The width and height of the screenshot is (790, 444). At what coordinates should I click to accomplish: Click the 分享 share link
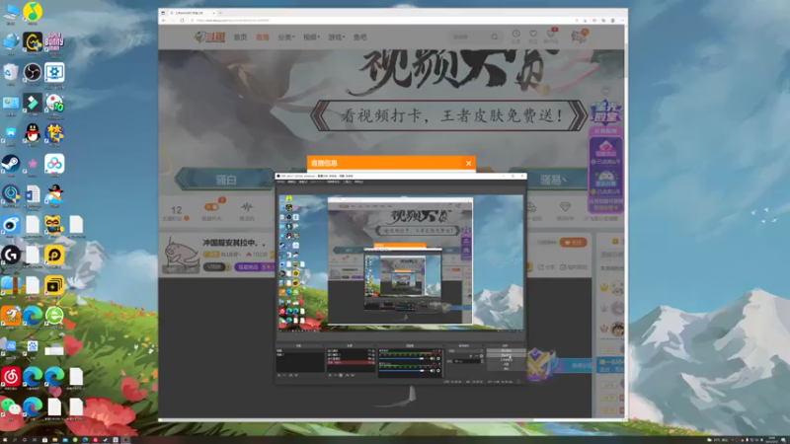(547, 267)
